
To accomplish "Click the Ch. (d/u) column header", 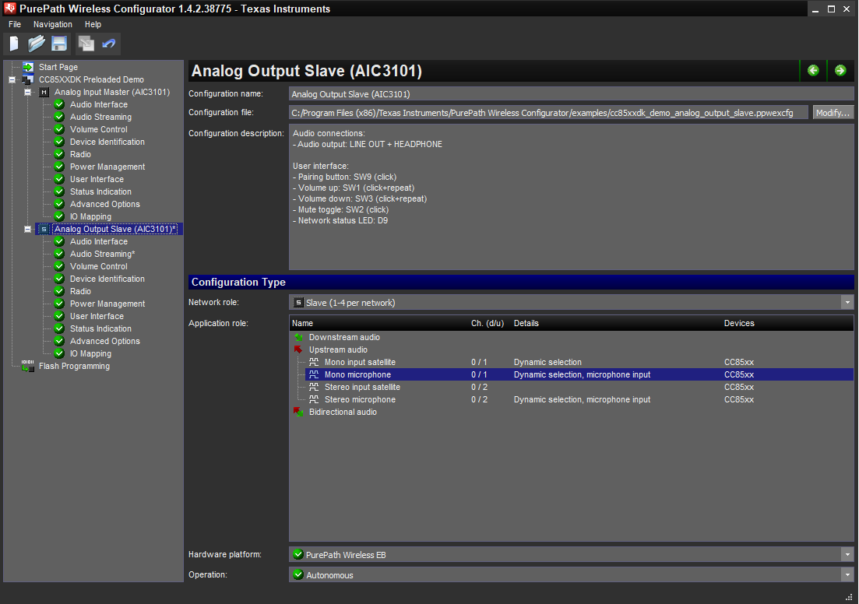I will 487,323.
